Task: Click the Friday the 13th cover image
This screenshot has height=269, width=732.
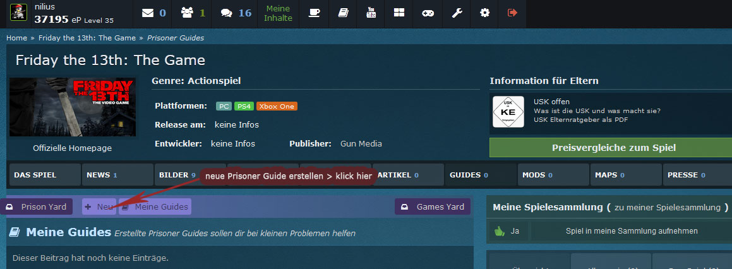Action: point(73,107)
